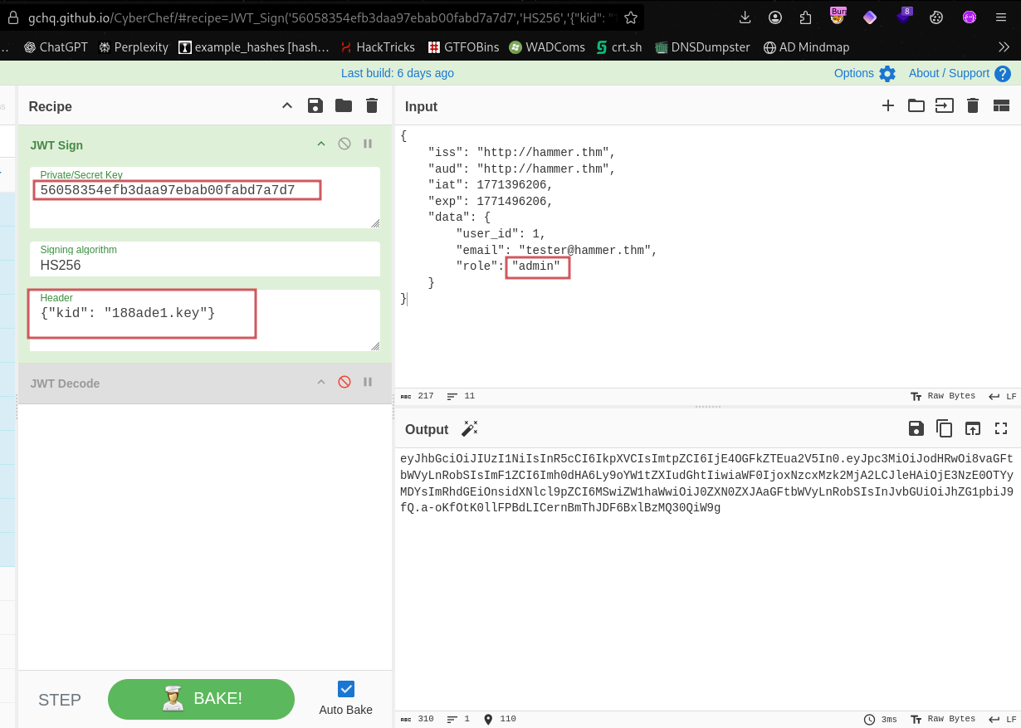The height and width of the screenshot is (728, 1021).
Task: Collapse the JWT Sign operation arguments
Action: point(321,144)
